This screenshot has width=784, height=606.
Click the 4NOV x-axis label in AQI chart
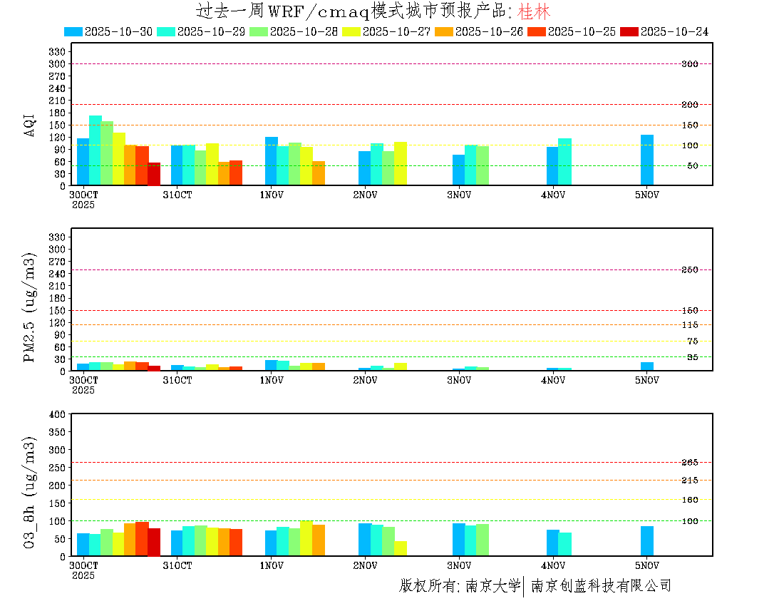(x=553, y=195)
